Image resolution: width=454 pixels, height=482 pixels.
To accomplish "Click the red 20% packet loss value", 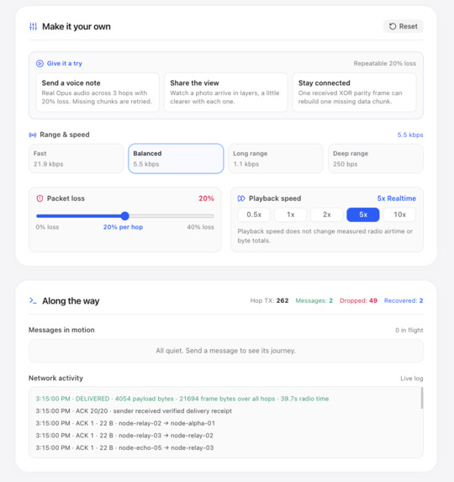I will click(x=206, y=199).
